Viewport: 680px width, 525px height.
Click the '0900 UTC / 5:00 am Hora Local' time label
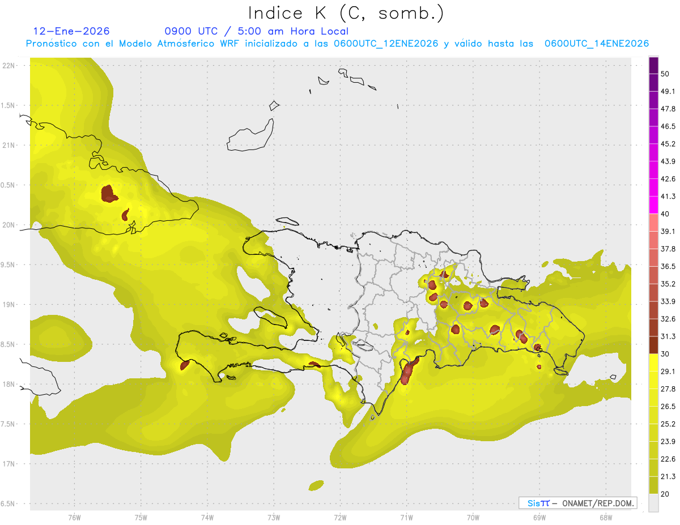pyautogui.click(x=256, y=31)
